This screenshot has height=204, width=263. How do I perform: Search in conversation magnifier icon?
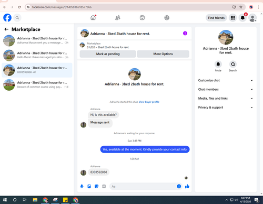point(233,65)
